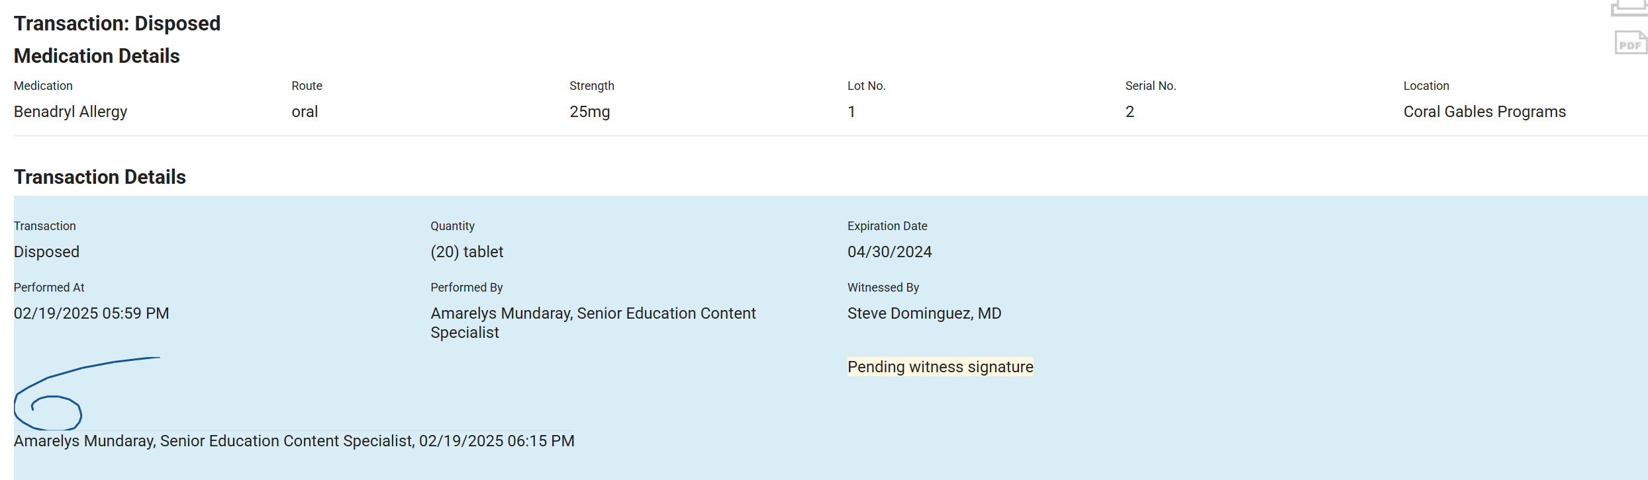Image resolution: width=1648 pixels, height=480 pixels.
Task: Click the Pending witness signature notice
Action: click(x=940, y=367)
